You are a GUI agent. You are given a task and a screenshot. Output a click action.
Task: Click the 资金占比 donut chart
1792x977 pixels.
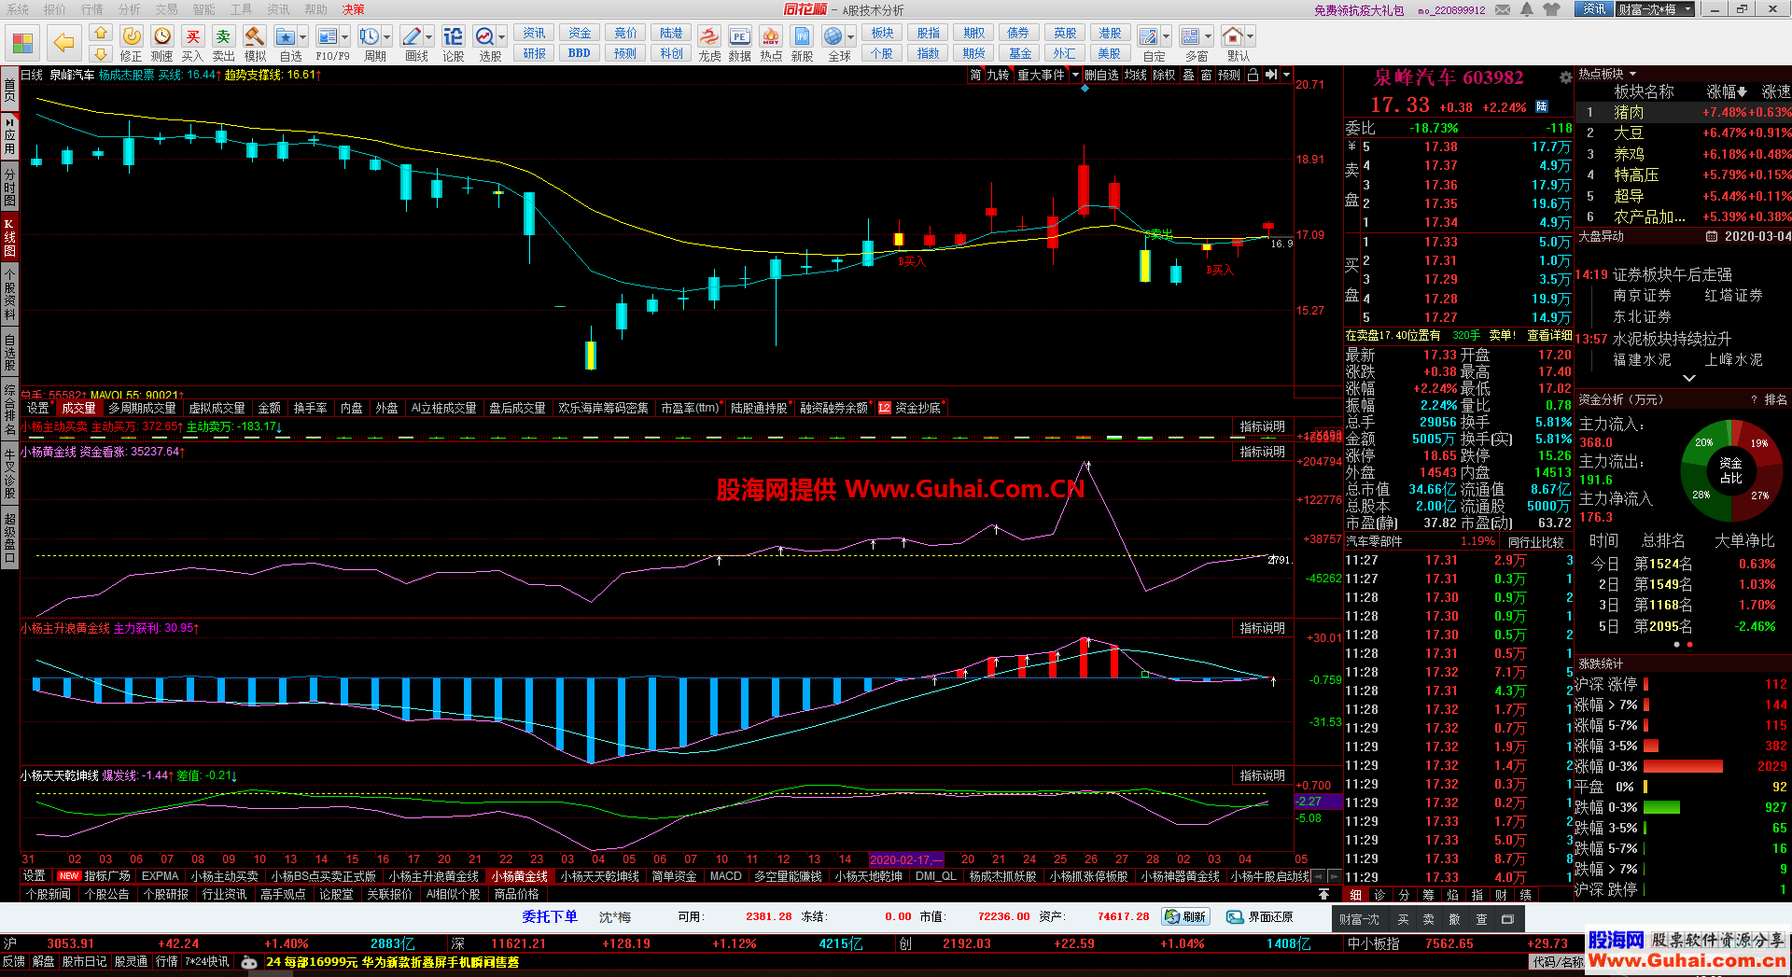pyautogui.click(x=1730, y=470)
